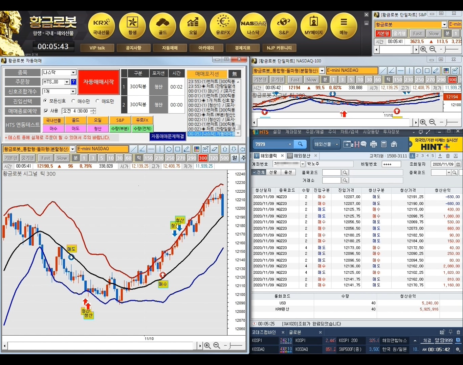Expand the S&P window 황금로봇 dropdown
Screen dimensions: 463x365
point(444,24)
